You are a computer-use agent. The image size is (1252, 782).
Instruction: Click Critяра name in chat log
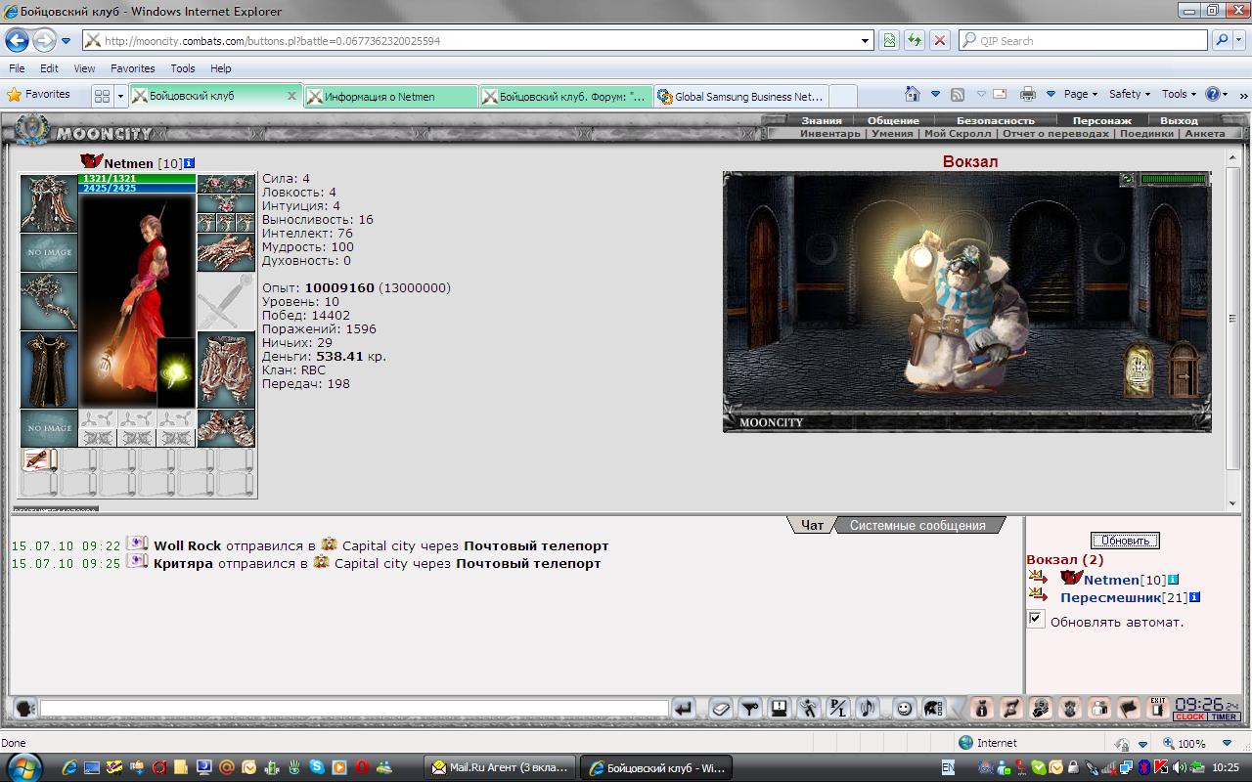[183, 564]
